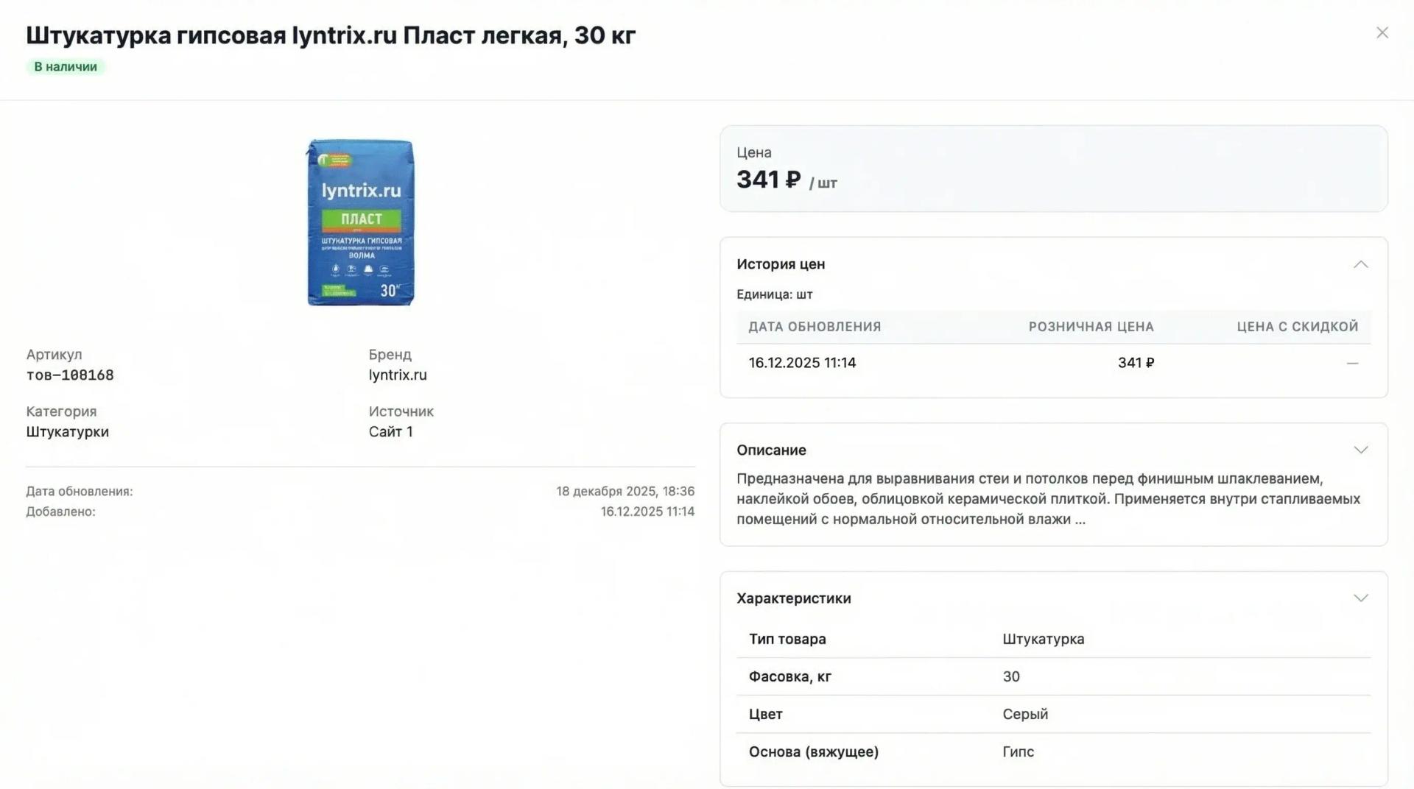1414x789 pixels.
Task: Collapse the История цен section
Action: (1360, 264)
